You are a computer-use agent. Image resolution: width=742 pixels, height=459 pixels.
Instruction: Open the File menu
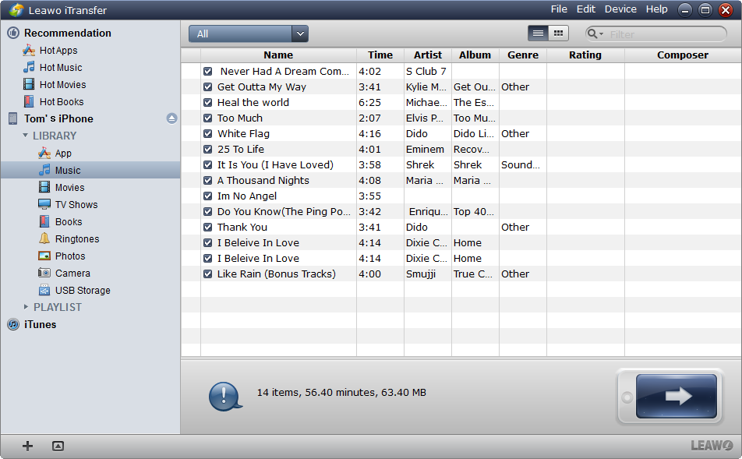click(559, 9)
